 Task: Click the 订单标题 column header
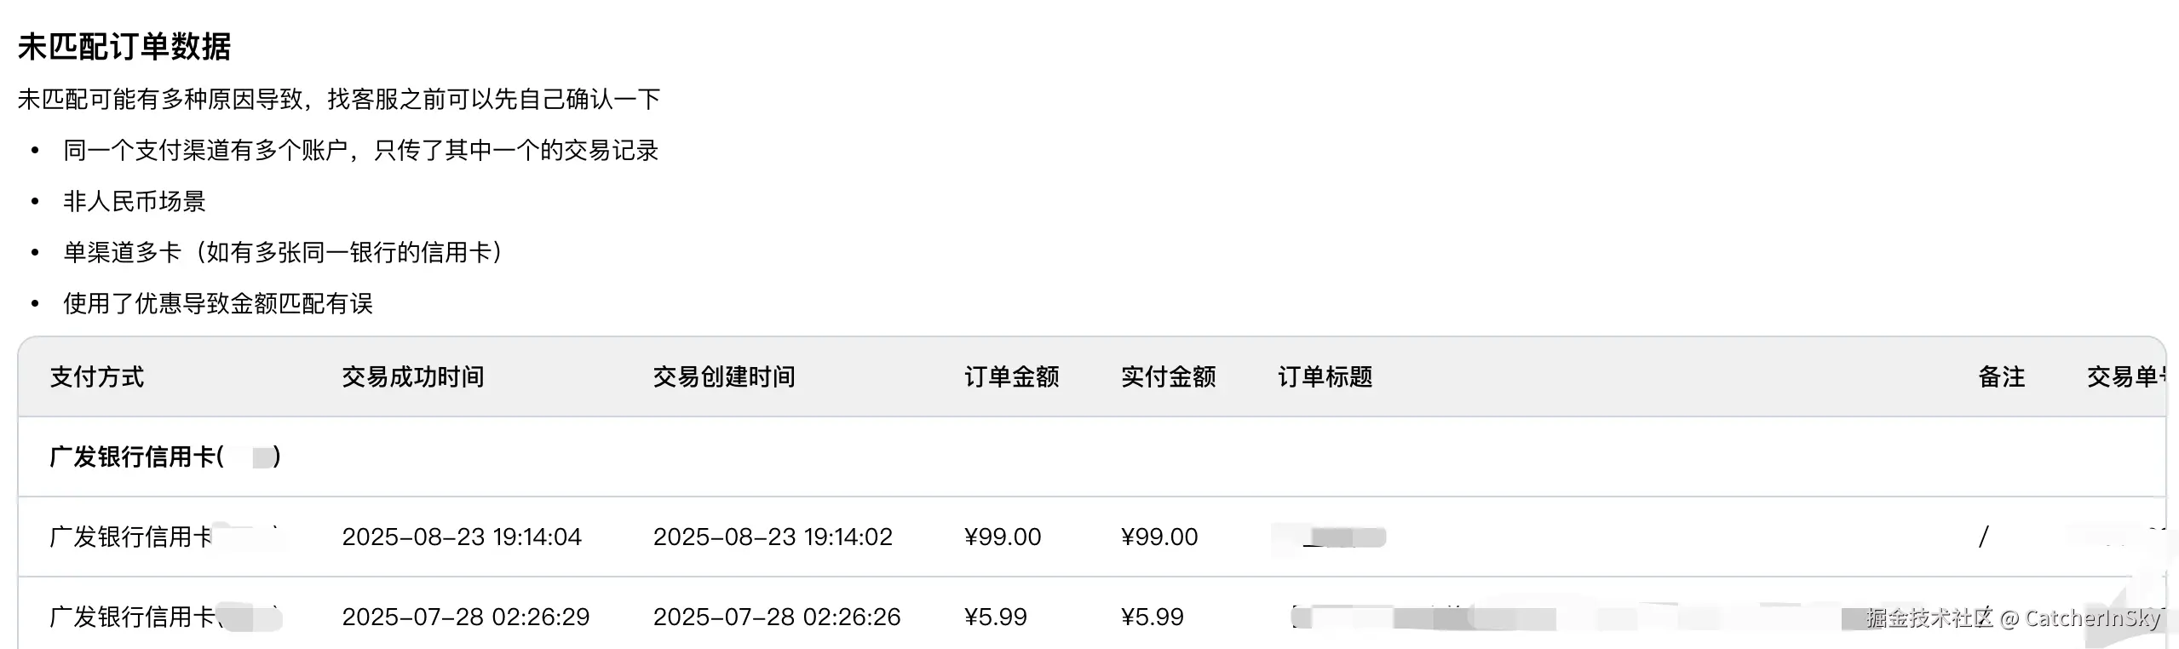tap(1325, 376)
